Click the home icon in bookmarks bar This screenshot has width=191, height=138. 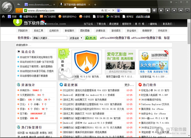[x=3, y=17]
